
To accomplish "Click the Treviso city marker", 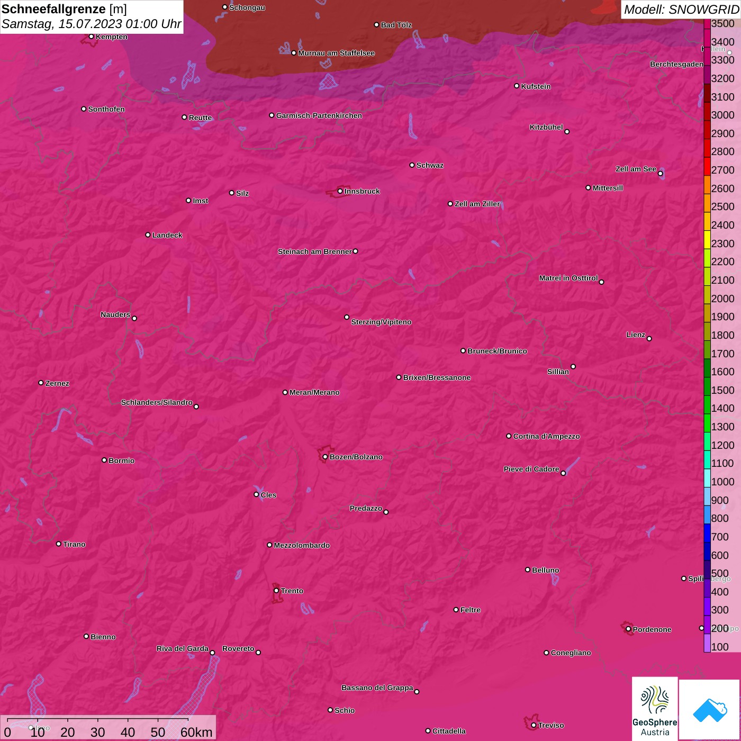I will [534, 725].
